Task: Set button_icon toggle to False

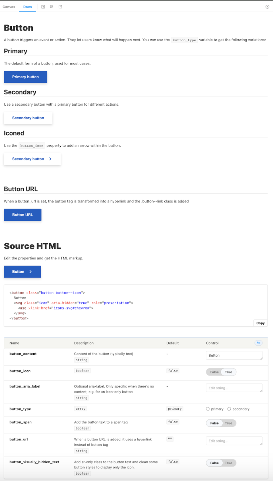Action: tap(215, 372)
